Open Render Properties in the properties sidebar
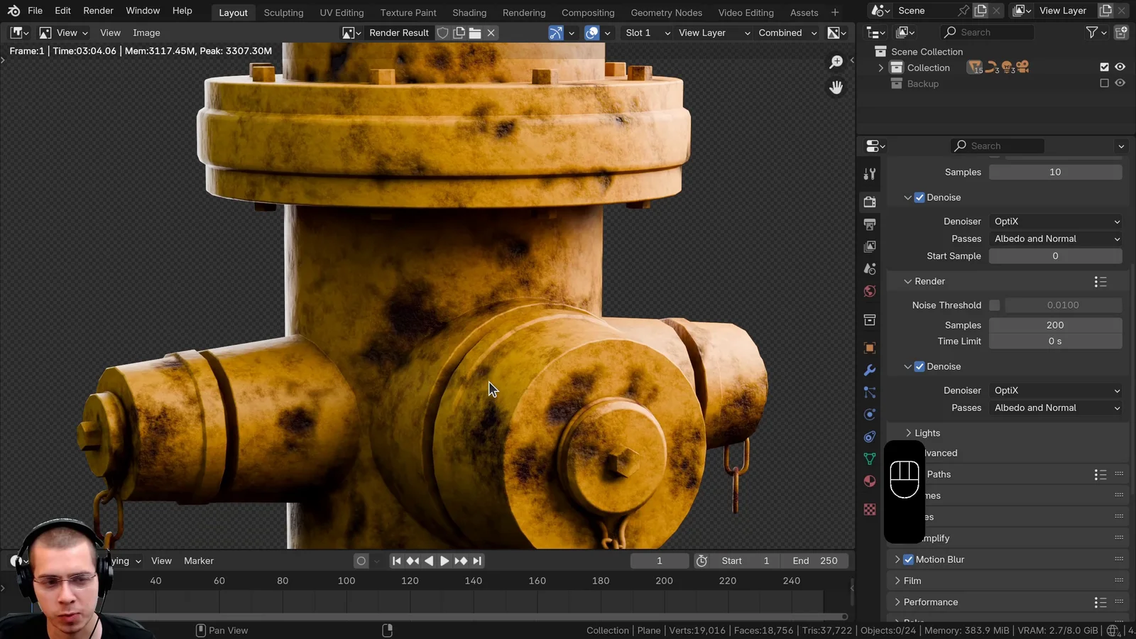 click(869, 202)
